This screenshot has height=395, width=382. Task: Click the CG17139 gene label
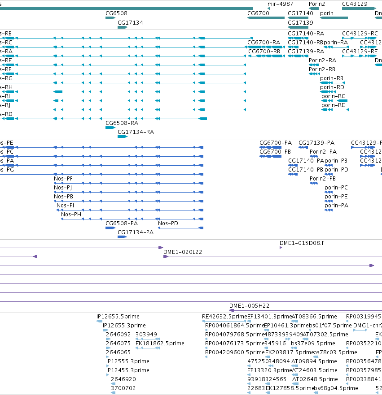[300, 23]
